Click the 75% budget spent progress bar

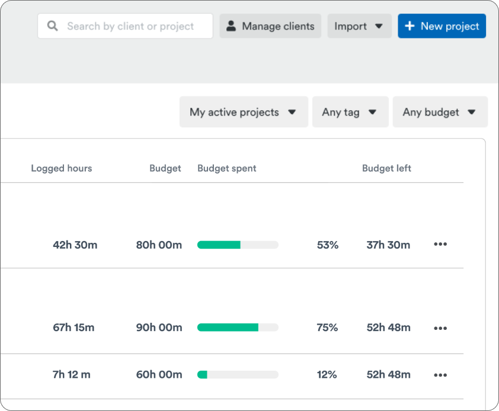[238, 327]
